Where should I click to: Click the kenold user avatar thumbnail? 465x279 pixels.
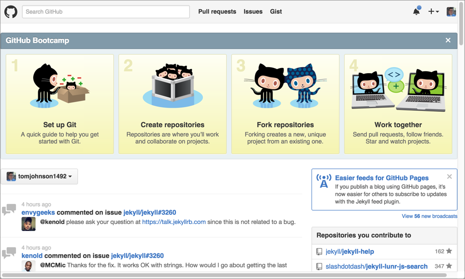click(x=28, y=266)
